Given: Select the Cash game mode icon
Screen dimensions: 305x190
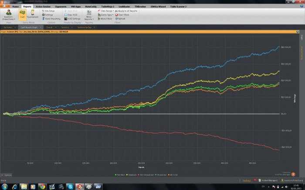Looking at the screenshot, I should (22, 14).
